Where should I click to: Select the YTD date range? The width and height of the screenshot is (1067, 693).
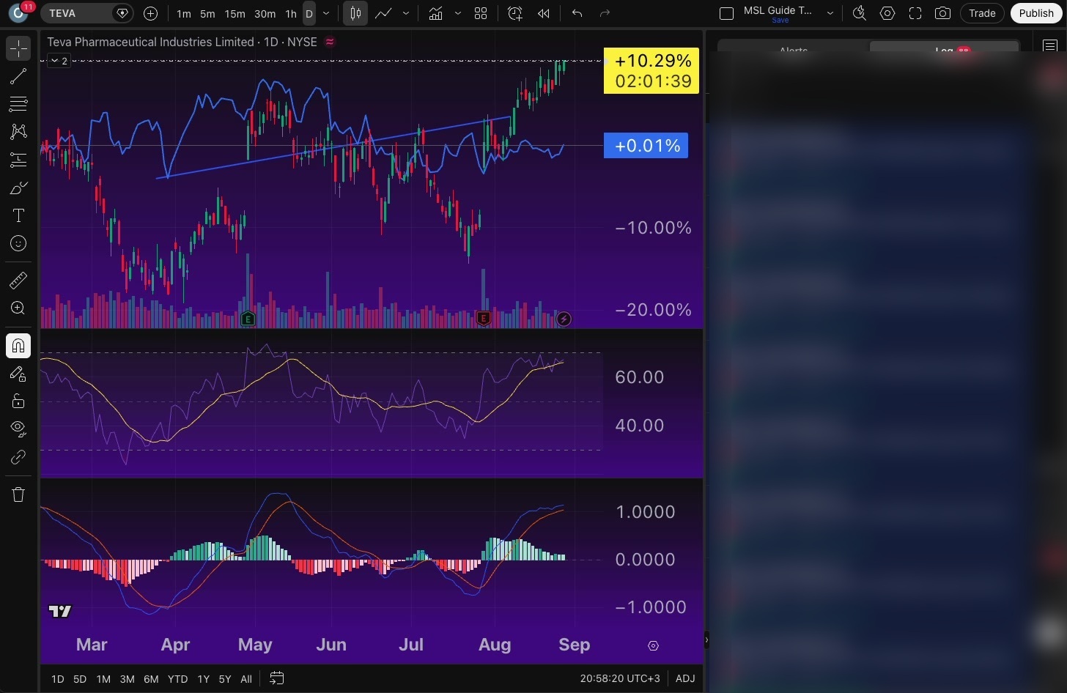pyautogui.click(x=177, y=679)
